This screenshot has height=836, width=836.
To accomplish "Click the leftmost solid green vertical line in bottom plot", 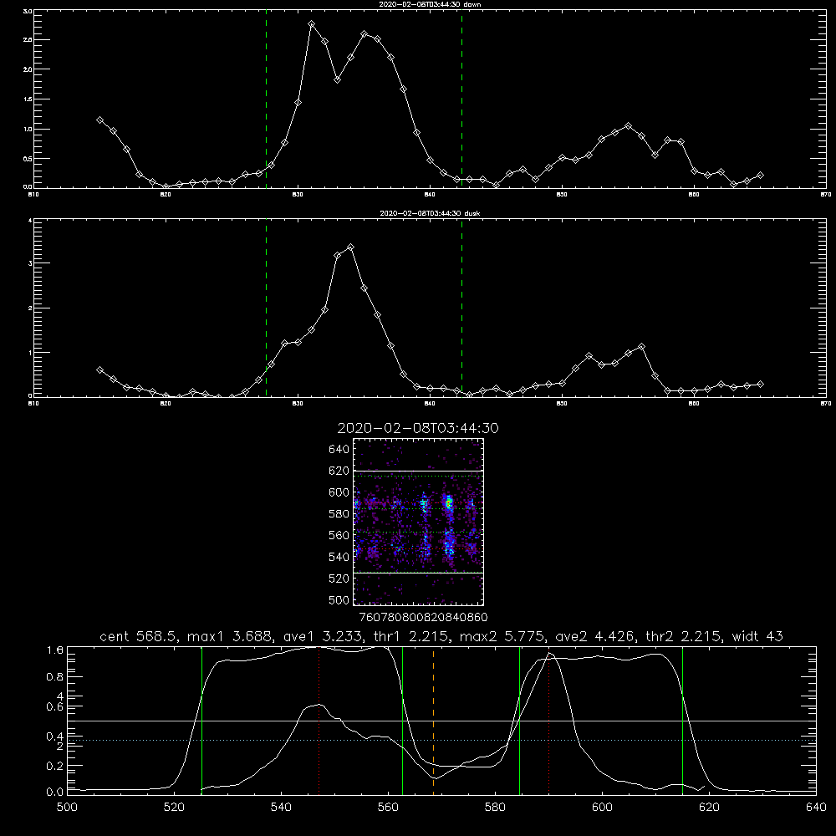I will coord(201,721).
